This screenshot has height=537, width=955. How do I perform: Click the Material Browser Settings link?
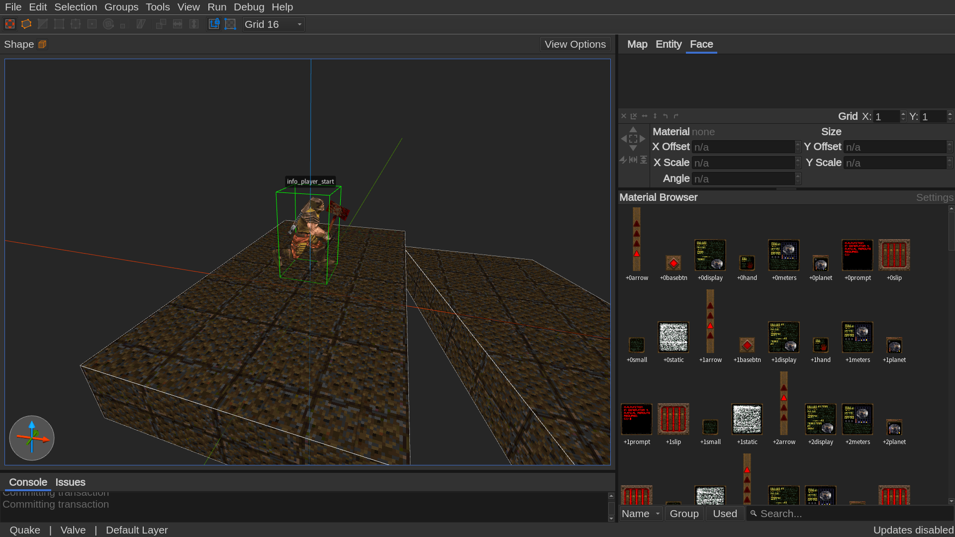[934, 197]
